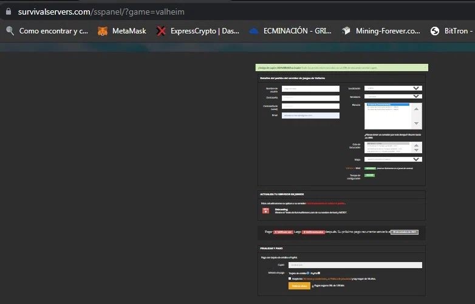This screenshot has width=475, height=304.
Task: Select the second Ranuras list option
Action: pyautogui.click(x=388, y=107)
